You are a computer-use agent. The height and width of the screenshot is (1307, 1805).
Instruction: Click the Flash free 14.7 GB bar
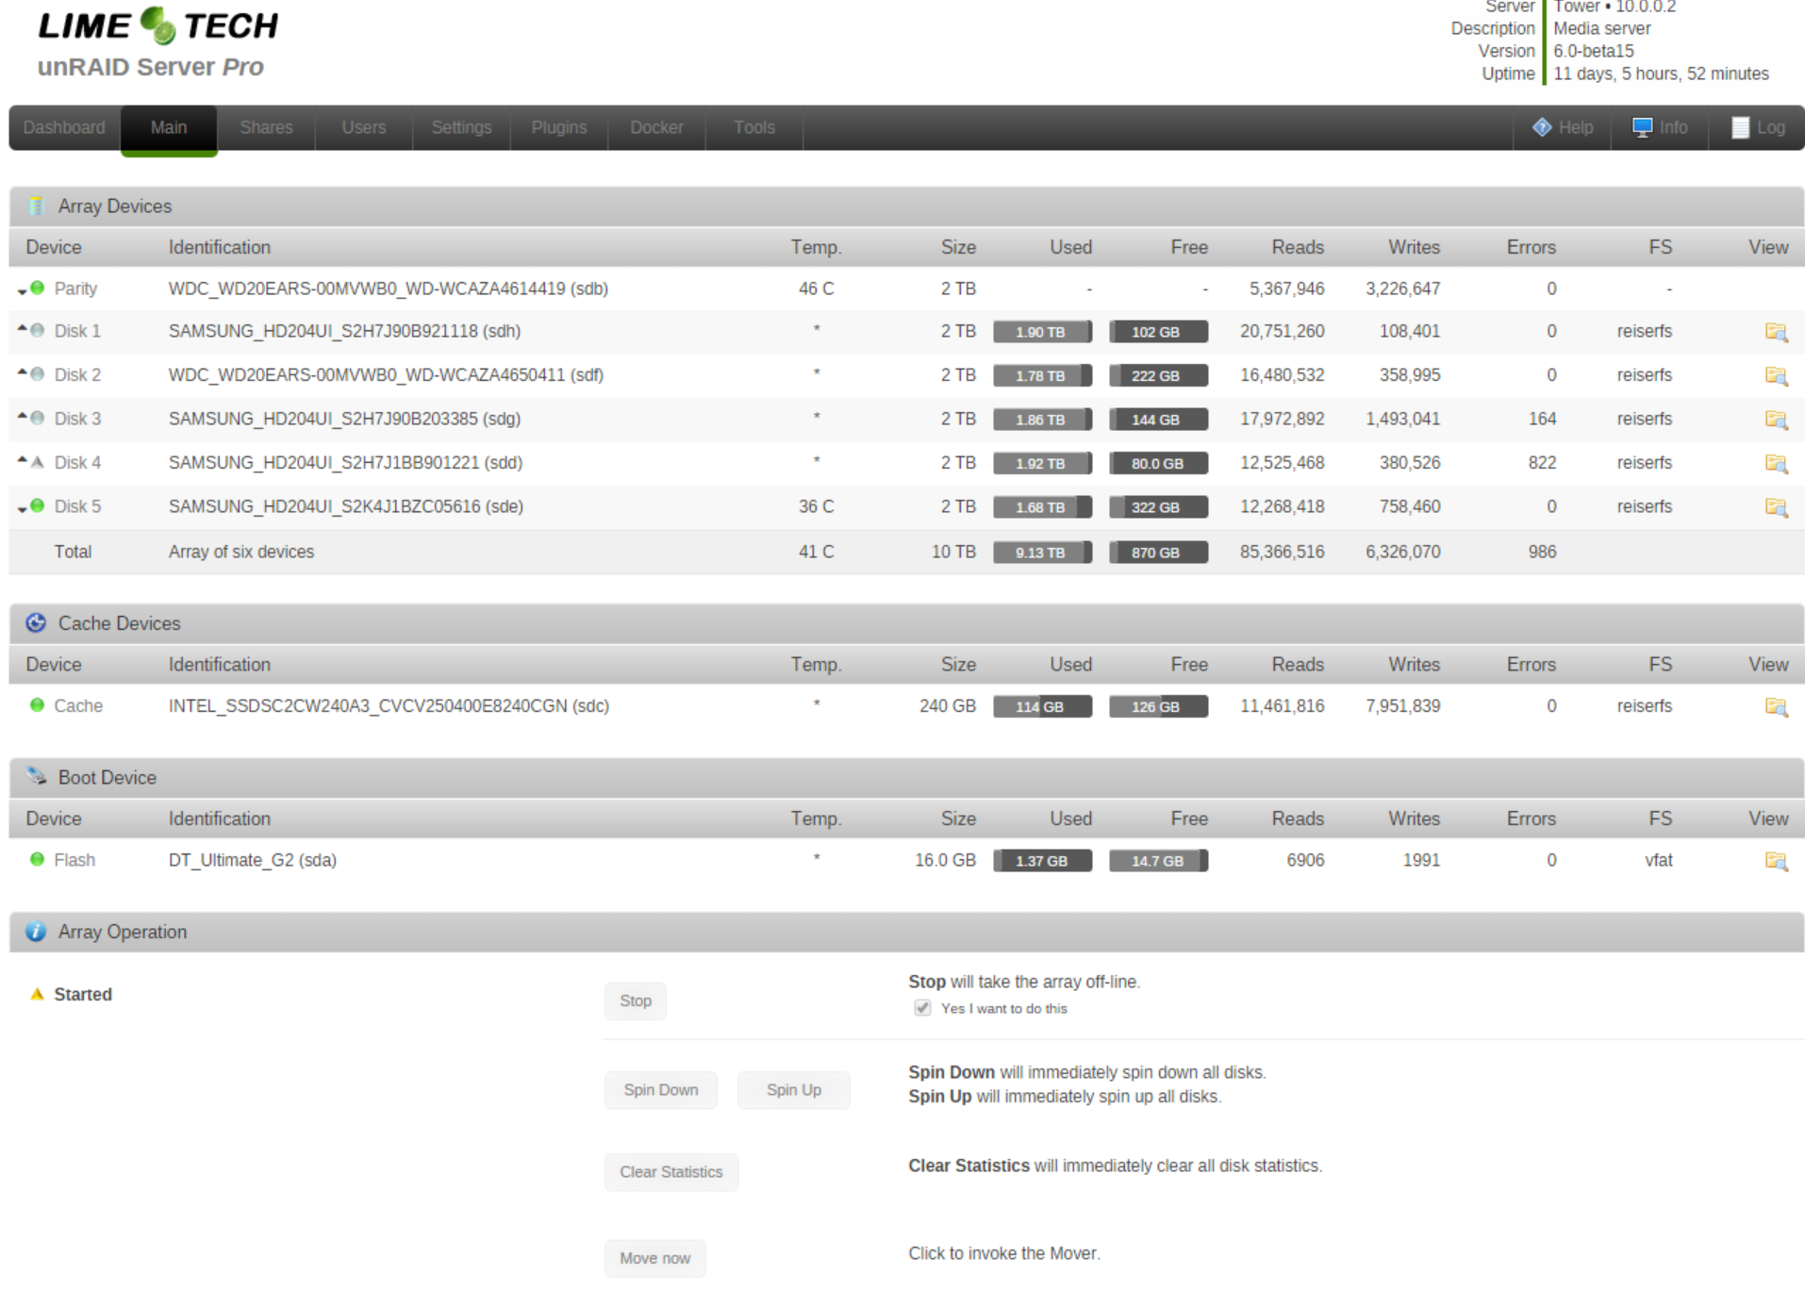click(1158, 861)
